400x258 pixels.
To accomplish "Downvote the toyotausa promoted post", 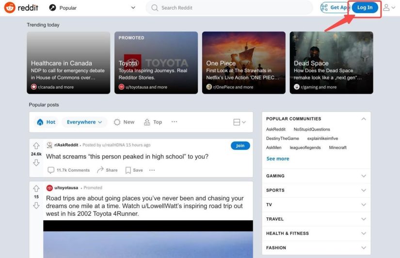I will [x=36, y=206].
